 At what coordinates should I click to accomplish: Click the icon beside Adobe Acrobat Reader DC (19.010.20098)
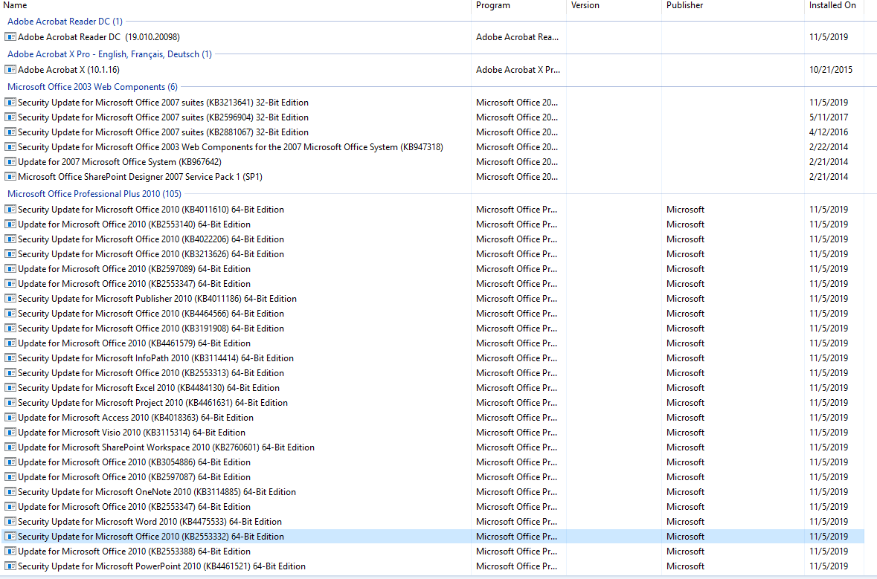click(10, 37)
